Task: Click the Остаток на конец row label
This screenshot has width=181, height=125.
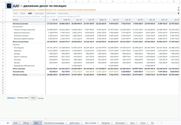Action: (20, 74)
